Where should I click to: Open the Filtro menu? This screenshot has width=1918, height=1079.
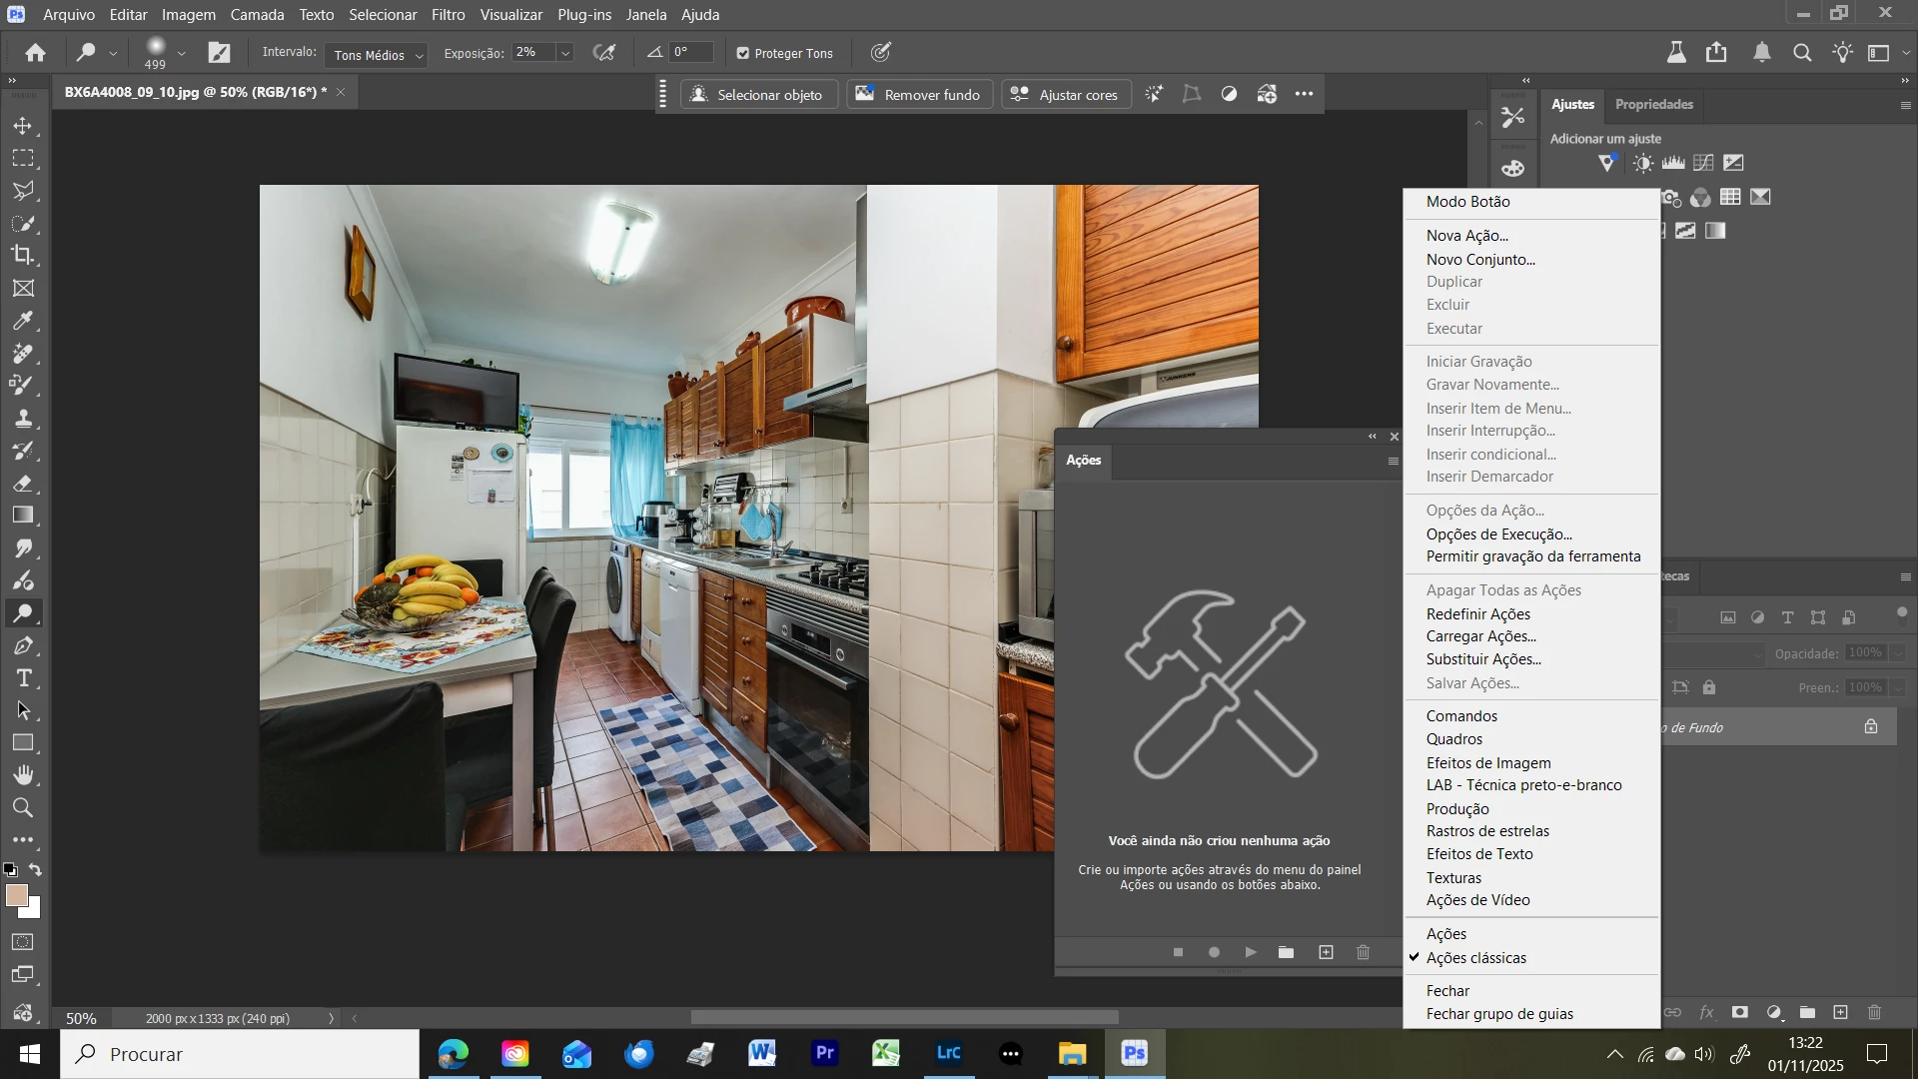tap(448, 15)
